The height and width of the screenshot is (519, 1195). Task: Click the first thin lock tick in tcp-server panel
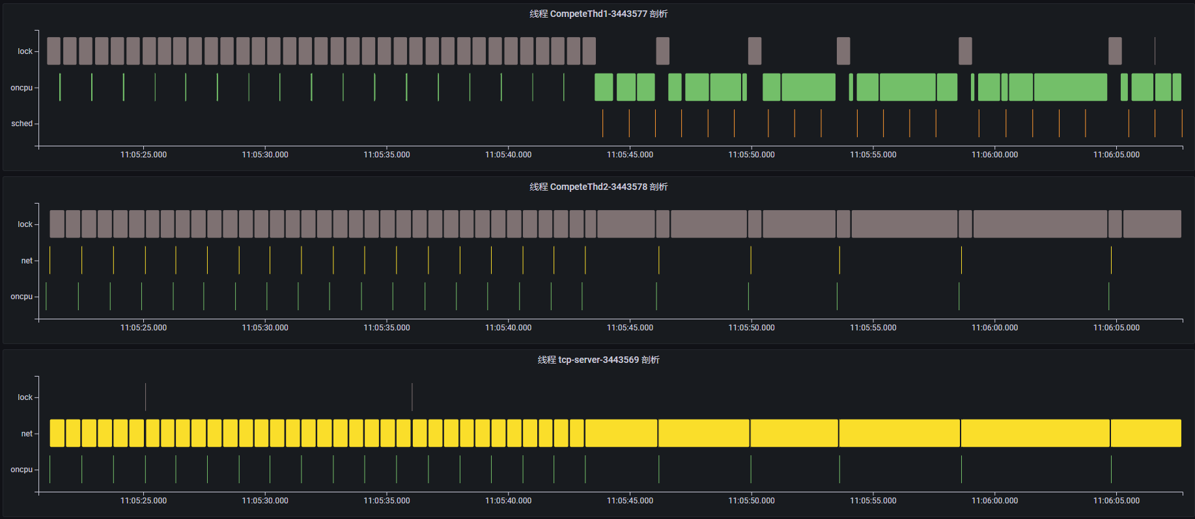[x=145, y=397]
